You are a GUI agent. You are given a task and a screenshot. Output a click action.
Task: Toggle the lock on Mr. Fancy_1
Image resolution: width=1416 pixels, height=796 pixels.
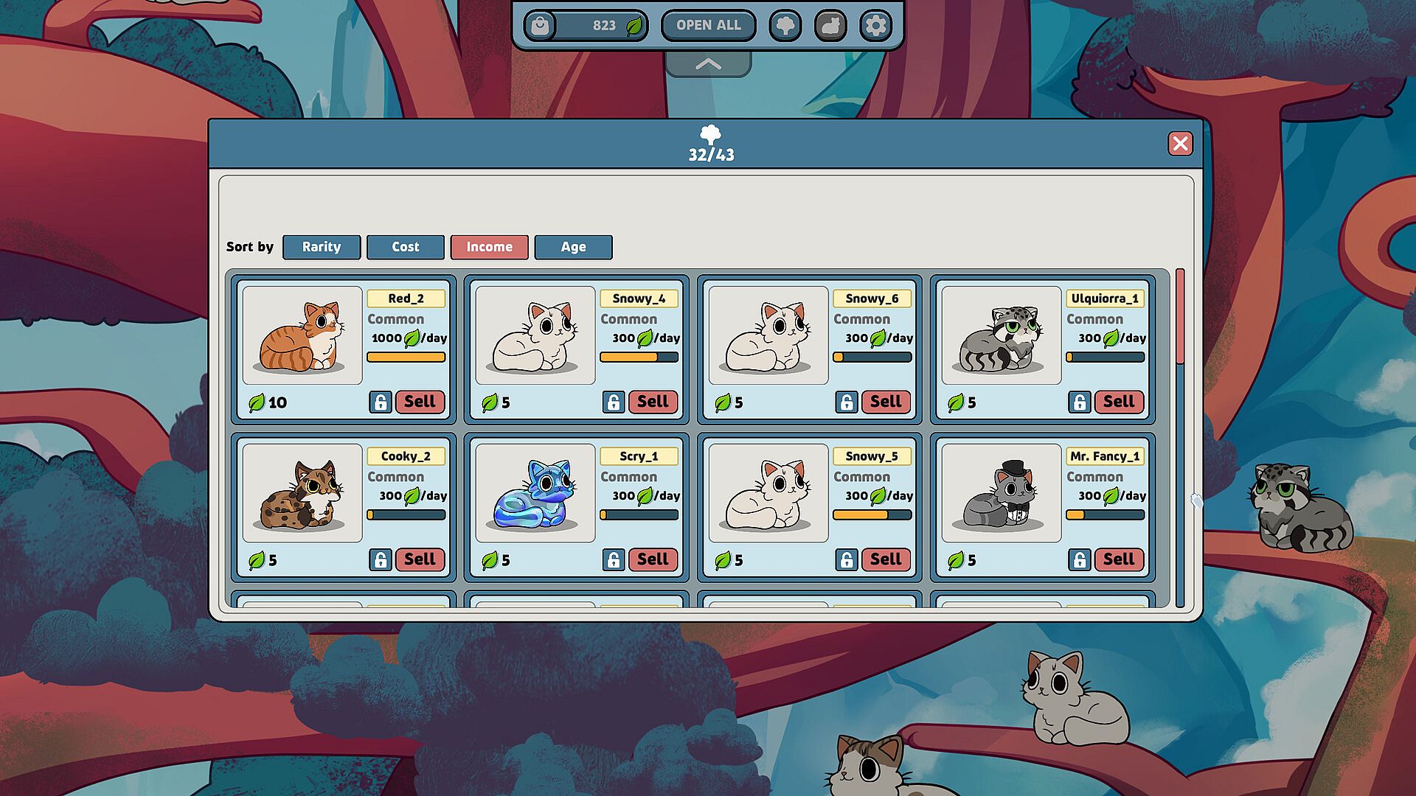1079,560
